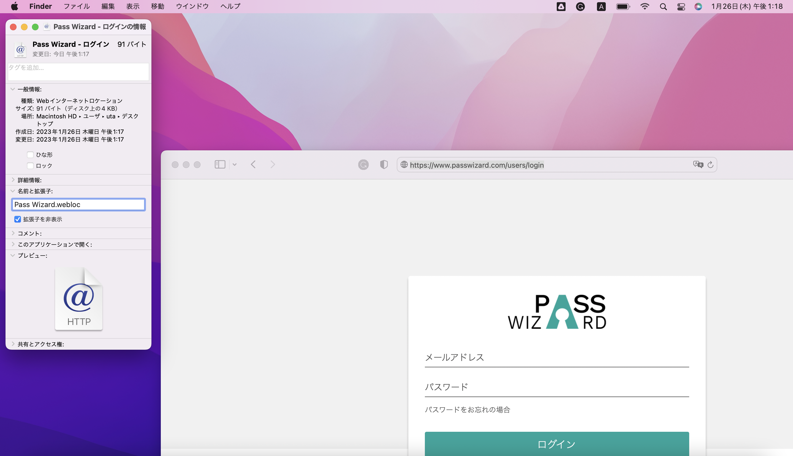Click the パスワードをお忘れの場合 link
This screenshot has width=793, height=456.
click(468, 410)
